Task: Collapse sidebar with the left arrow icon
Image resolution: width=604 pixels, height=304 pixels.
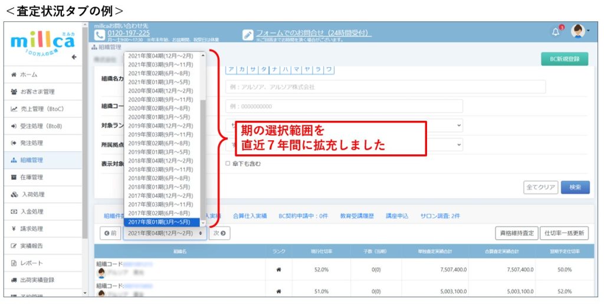Action: pyautogui.click(x=74, y=57)
